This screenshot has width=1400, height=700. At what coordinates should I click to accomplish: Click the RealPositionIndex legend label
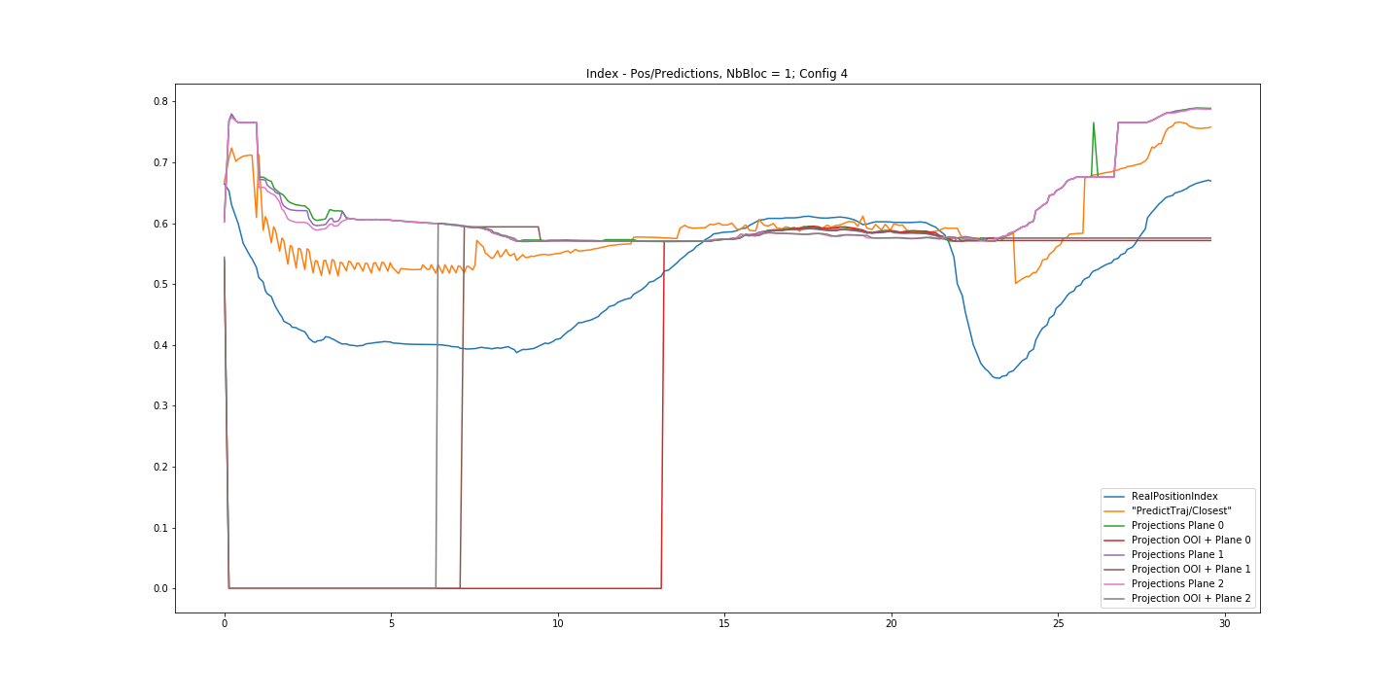coord(1174,496)
